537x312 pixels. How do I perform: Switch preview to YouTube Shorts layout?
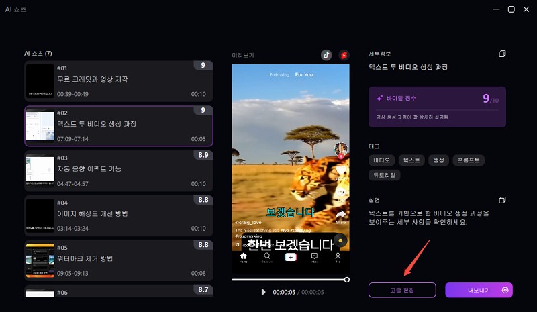coord(344,55)
